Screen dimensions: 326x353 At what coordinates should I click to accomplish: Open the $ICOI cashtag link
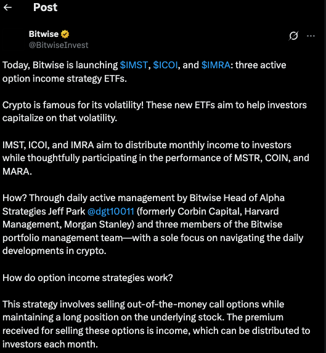pos(165,65)
